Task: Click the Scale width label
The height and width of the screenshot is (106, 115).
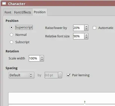Action: (17, 58)
